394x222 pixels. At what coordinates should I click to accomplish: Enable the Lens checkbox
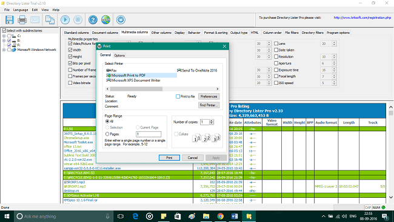[x=276, y=44]
